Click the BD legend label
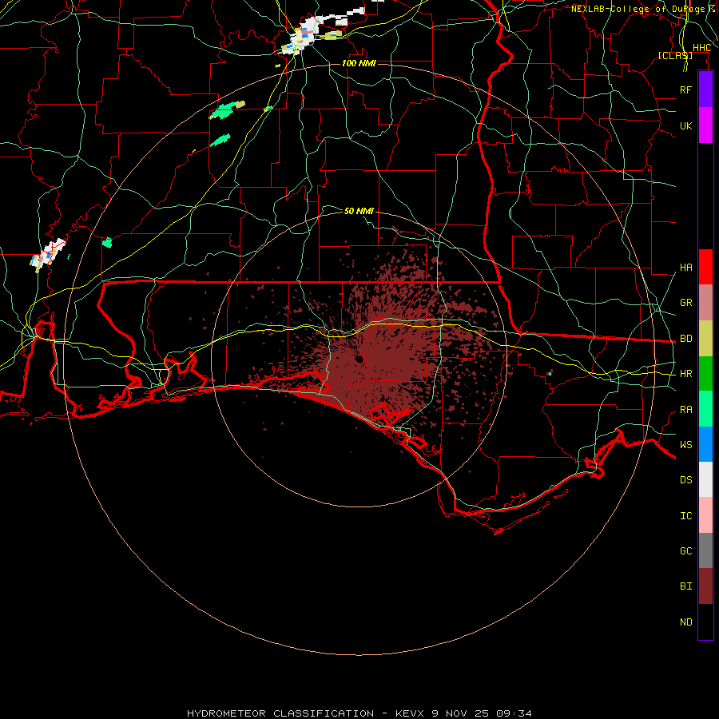The width and height of the screenshot is (719, 719). pyautogui.click(x=685, y=339)
